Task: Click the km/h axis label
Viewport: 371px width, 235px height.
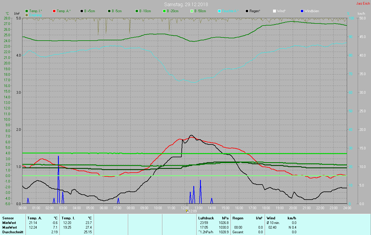Action: 361,14
